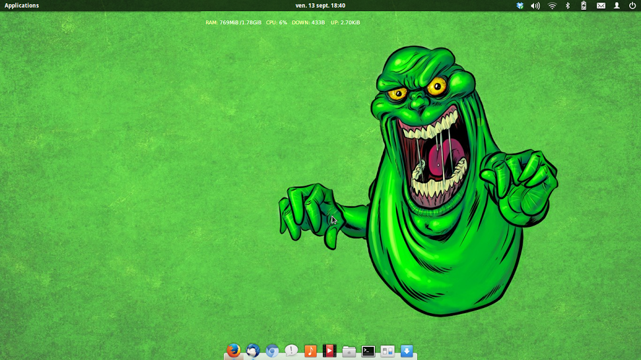Open the blue download arrow app
The width and height of the screenshot is (641, 360).
click(407, 351)
